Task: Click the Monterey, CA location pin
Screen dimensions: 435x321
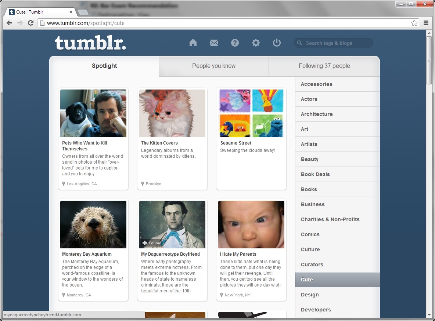Action: click(64, 295)
